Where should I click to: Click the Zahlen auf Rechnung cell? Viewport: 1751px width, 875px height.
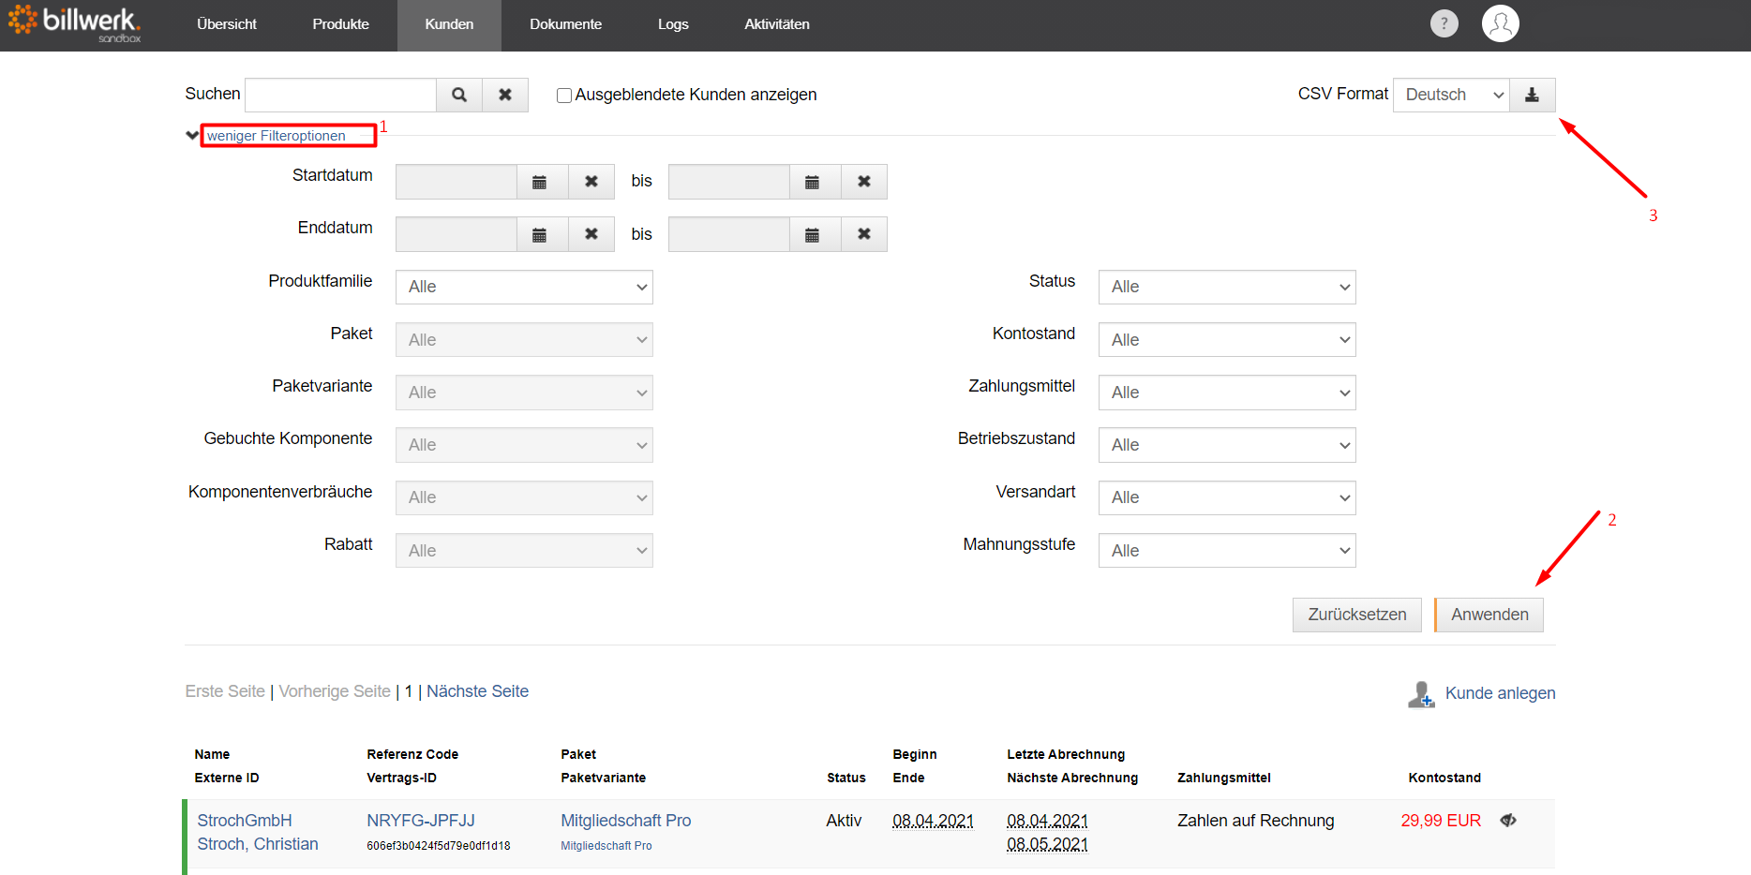pos(1255,821)
